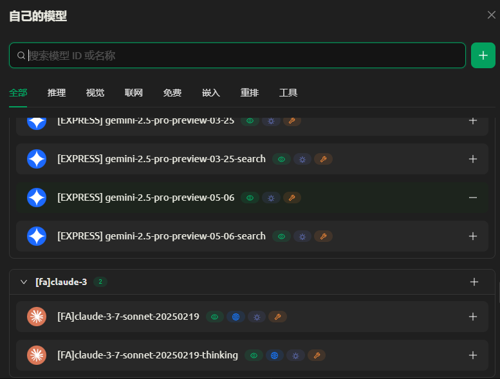
Task: Click [EXPRESS] gemini-2.5-pro-preview-03-25-search name
Action: pyautogui.click(x=162, y=159)
